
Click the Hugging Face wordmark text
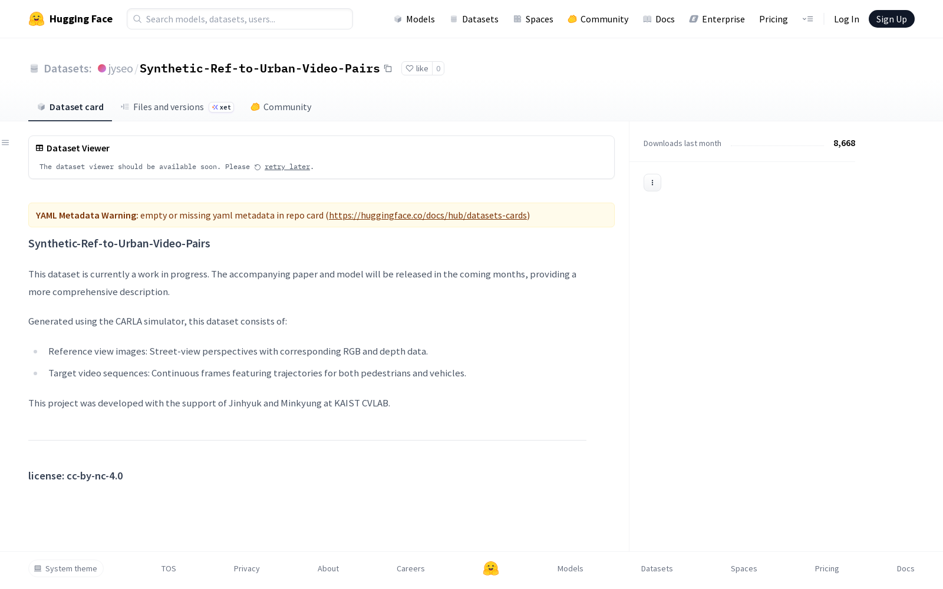point(81,19)
